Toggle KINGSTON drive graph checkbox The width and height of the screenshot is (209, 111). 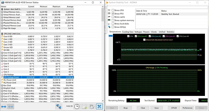[x=144, y=40]
